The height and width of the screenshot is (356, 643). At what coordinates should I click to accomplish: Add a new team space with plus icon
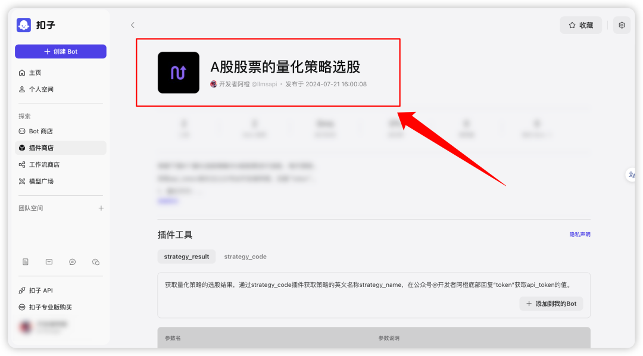pos(101,208)
